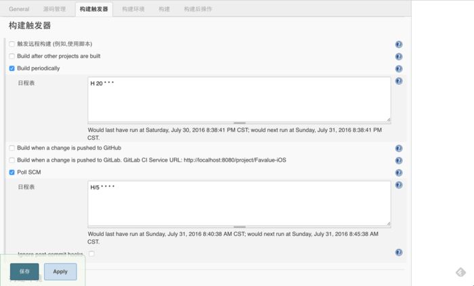Enable GitHub push build trigger checkbox

coord(12,148)
